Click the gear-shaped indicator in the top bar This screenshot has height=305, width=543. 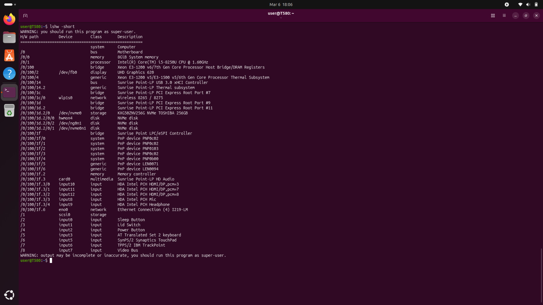click(507, 4)
